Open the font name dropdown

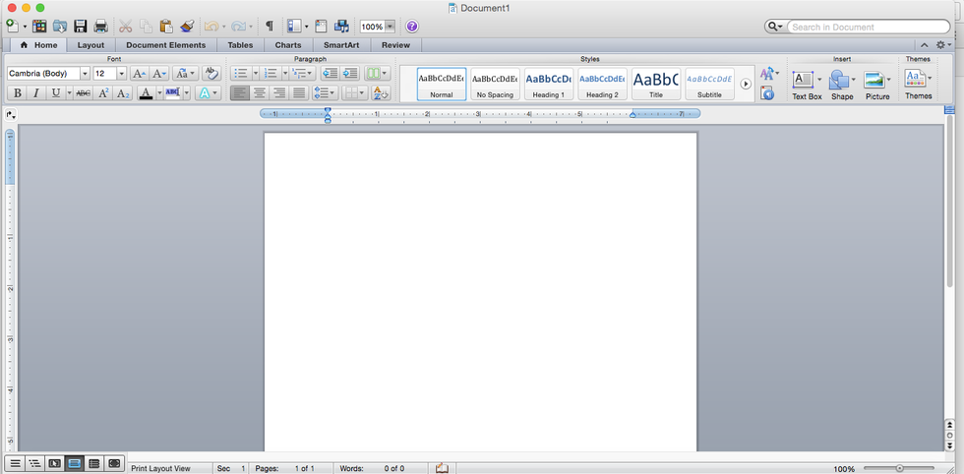(85, 74)
